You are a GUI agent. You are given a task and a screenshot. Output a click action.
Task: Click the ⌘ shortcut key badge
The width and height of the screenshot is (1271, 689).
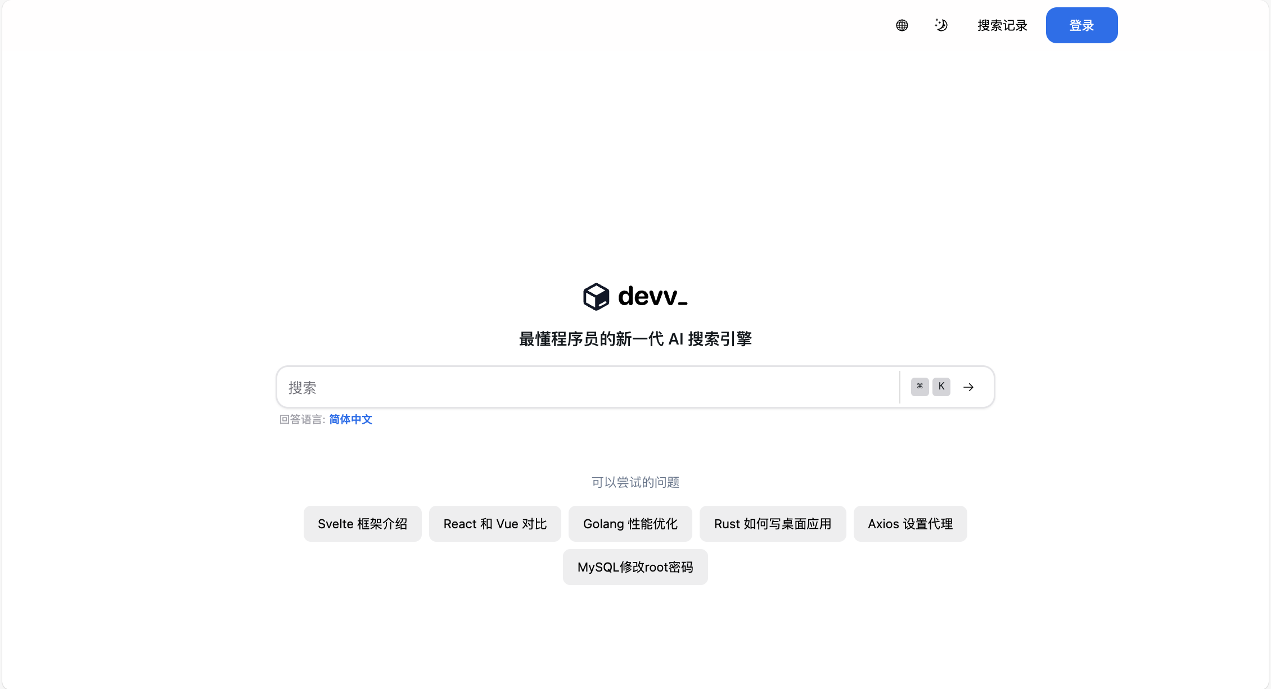pyautogui.click(x=920, y=387)
